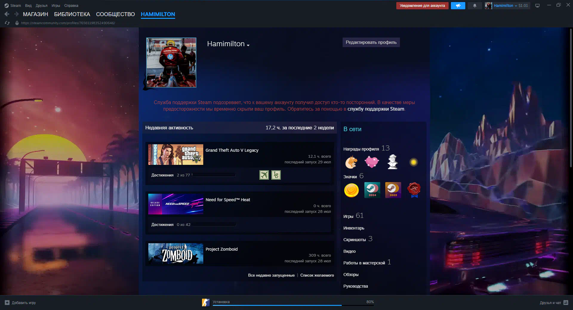Image resolution: width=573 pixels, height=310 pixels.
Task: Click Добавить игру at the bottom
Action: click(24, 303)
